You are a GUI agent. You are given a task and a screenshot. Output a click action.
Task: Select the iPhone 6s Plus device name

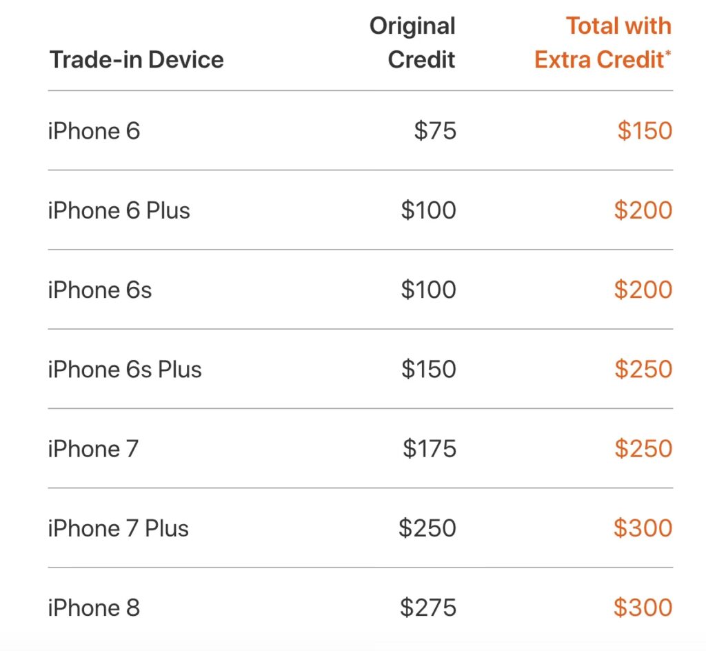click(125, 369)
